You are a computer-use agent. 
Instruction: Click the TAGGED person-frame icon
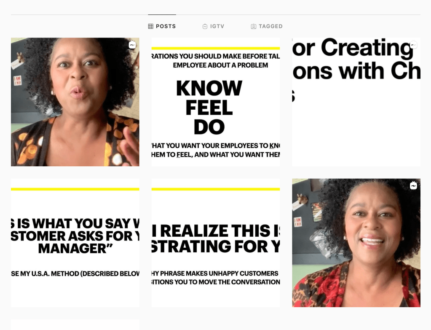point(254,27)
